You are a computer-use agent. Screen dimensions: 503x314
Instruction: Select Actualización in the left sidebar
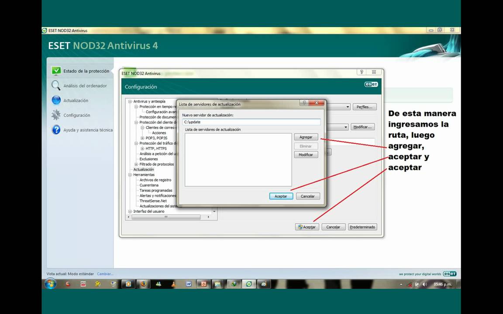81,100
